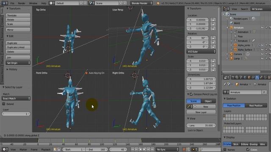Viewport: 271px width, 152px height.
Task: Click the Alpha_Surface mesh icon
Action: pos(235,50)
